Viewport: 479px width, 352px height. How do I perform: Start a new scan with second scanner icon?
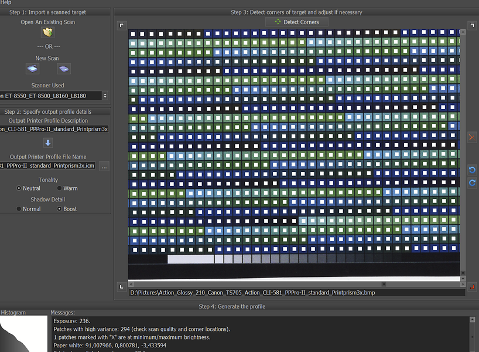(63, 69)
